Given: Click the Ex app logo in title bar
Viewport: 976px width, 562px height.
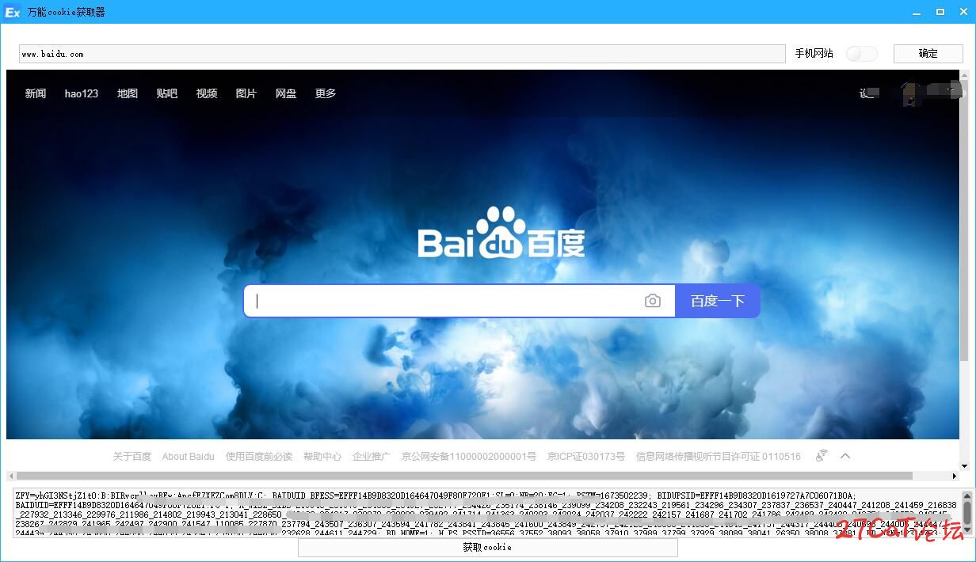Looking at the screenshot, I should pyautogui.click(x=12, y=12).
